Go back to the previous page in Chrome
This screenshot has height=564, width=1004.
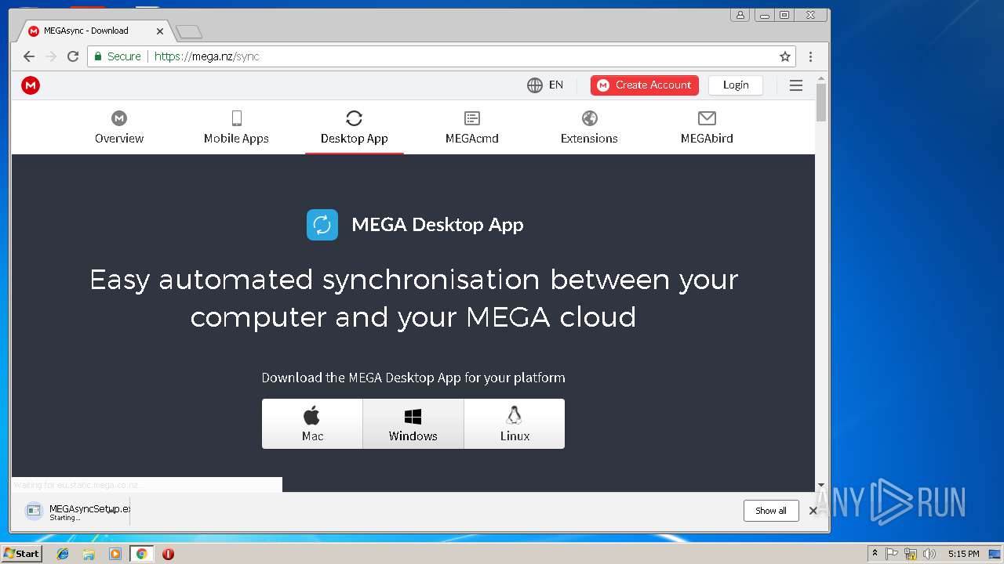pyautogui.click(x=29, y=56)
